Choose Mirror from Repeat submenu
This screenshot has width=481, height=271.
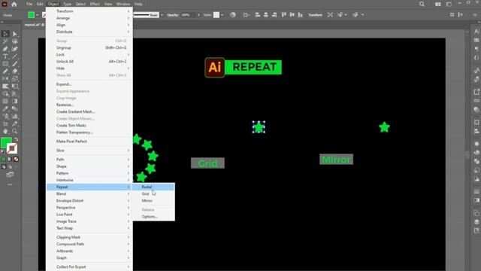[153, 200]
